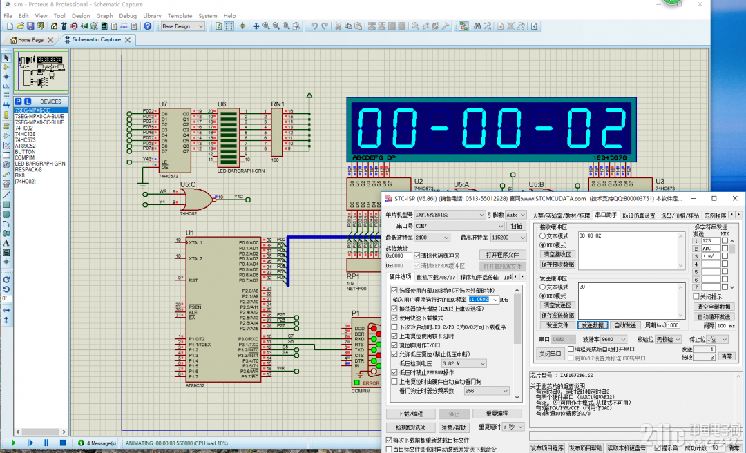This screenshot has height=453, width=746.
Task: Toggle '选择使用内部IRC时钟' checkbox
Action: [x=394, y=290]
